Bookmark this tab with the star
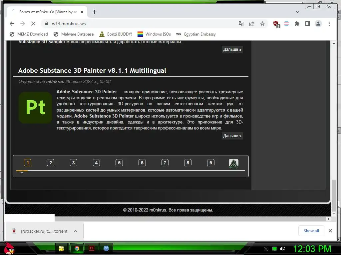Screen dimensions: 341x255 [262, 24]
